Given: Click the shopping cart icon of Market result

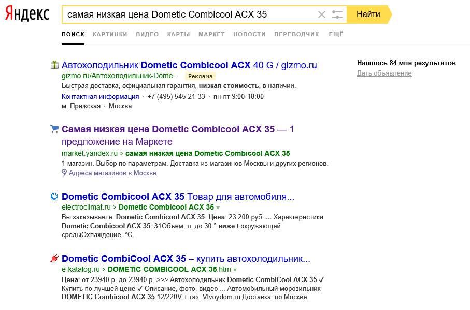Looking at the screenshot, I should [54, 129].
